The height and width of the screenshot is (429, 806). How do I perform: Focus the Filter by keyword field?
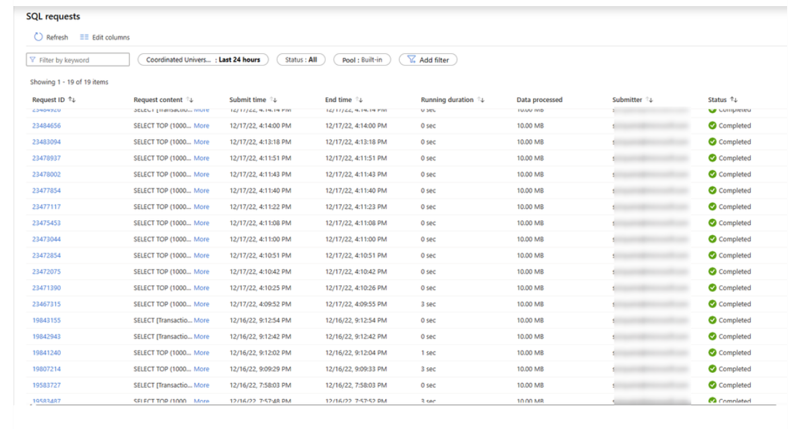click(x=78, y=60)
